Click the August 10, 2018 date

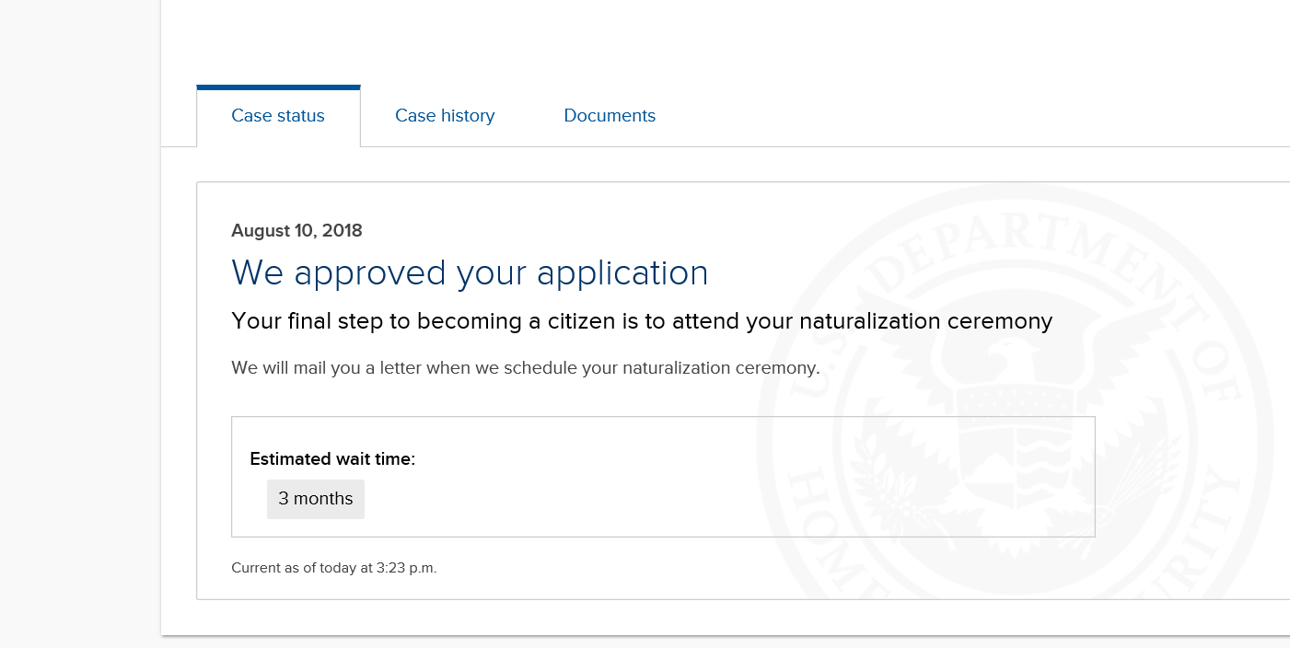pos(296,231)
